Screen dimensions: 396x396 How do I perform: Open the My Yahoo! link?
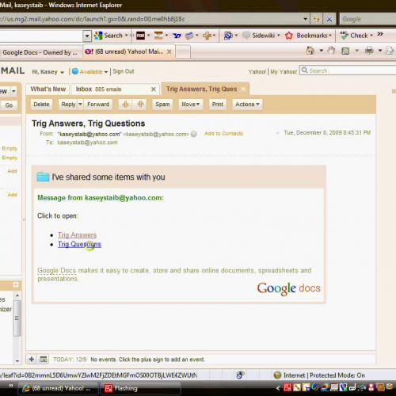284,71
